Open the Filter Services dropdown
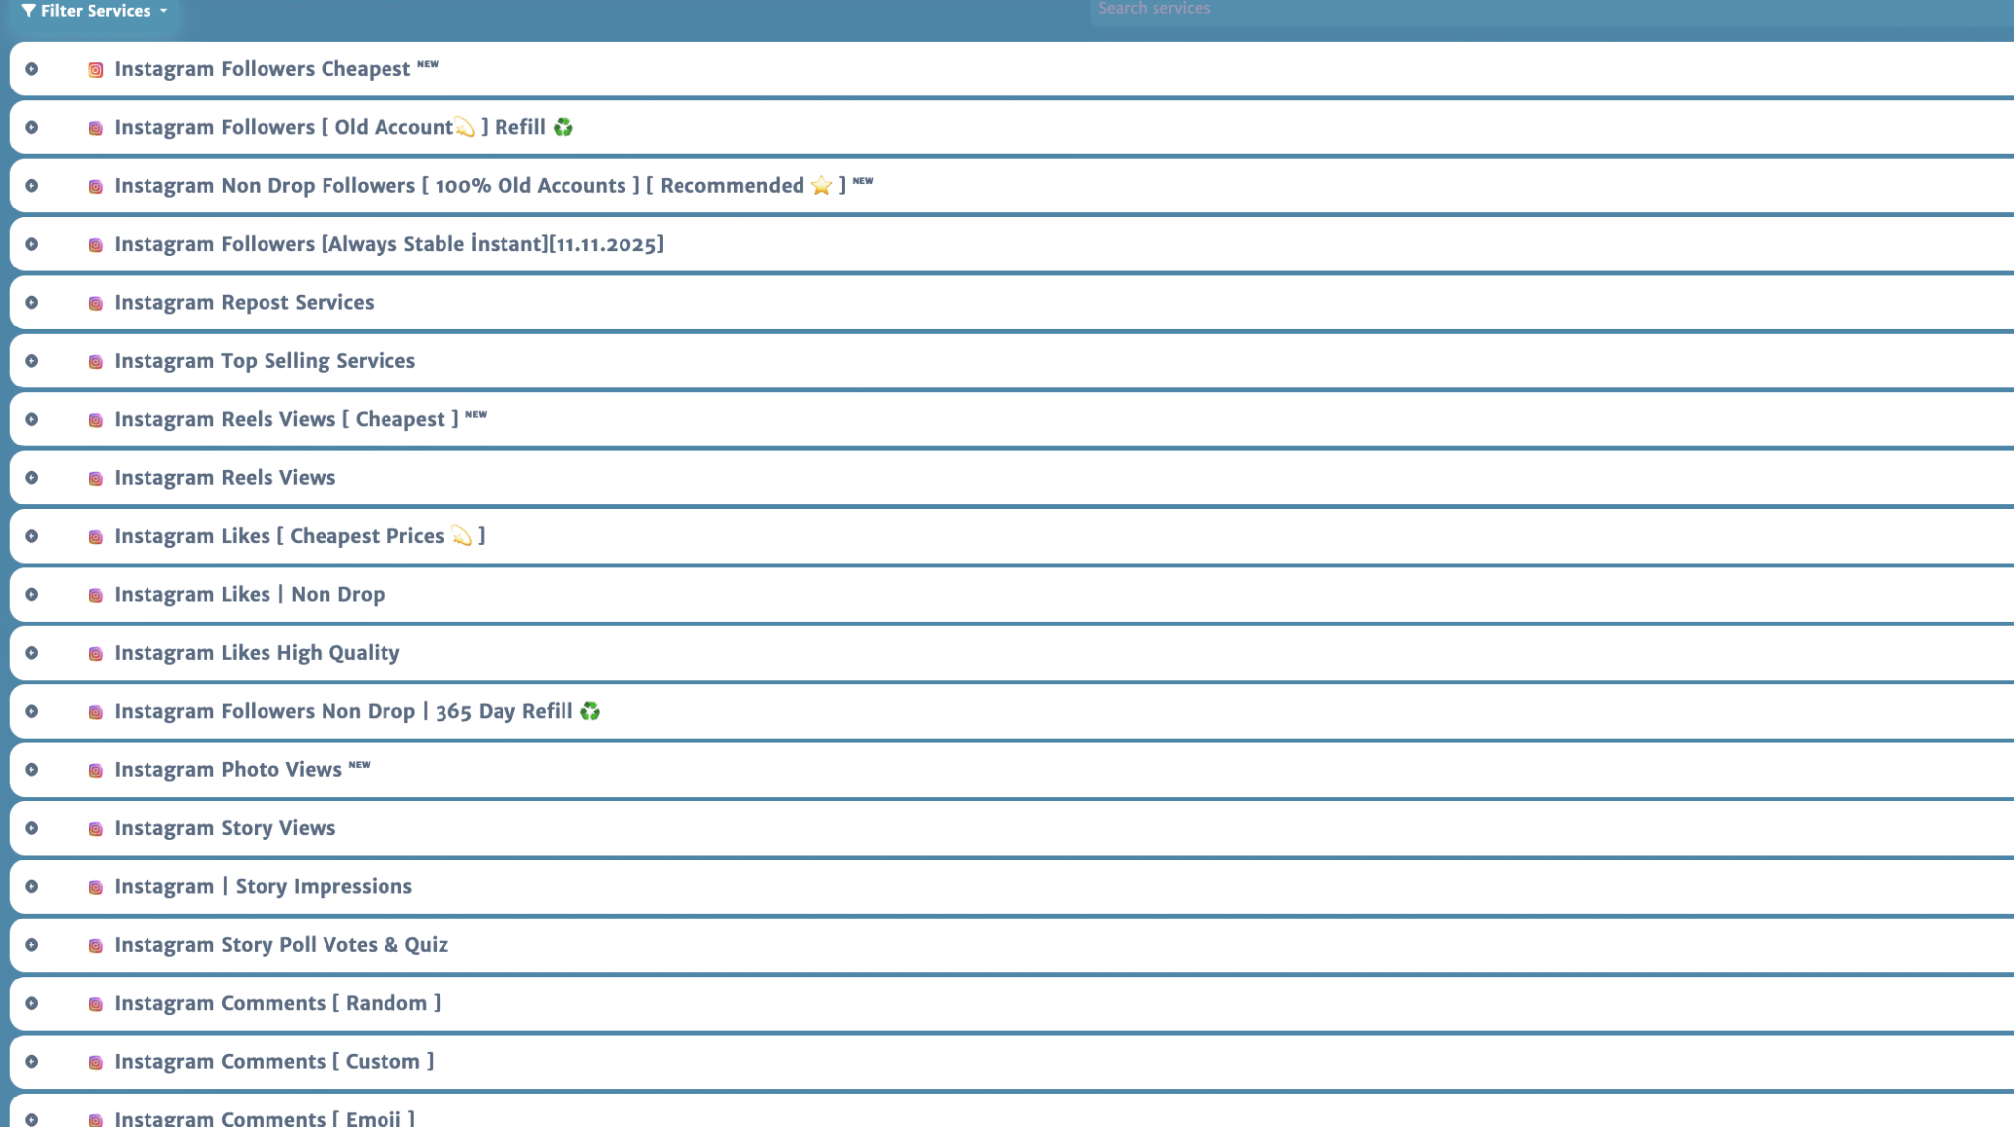 coord(95,11)
